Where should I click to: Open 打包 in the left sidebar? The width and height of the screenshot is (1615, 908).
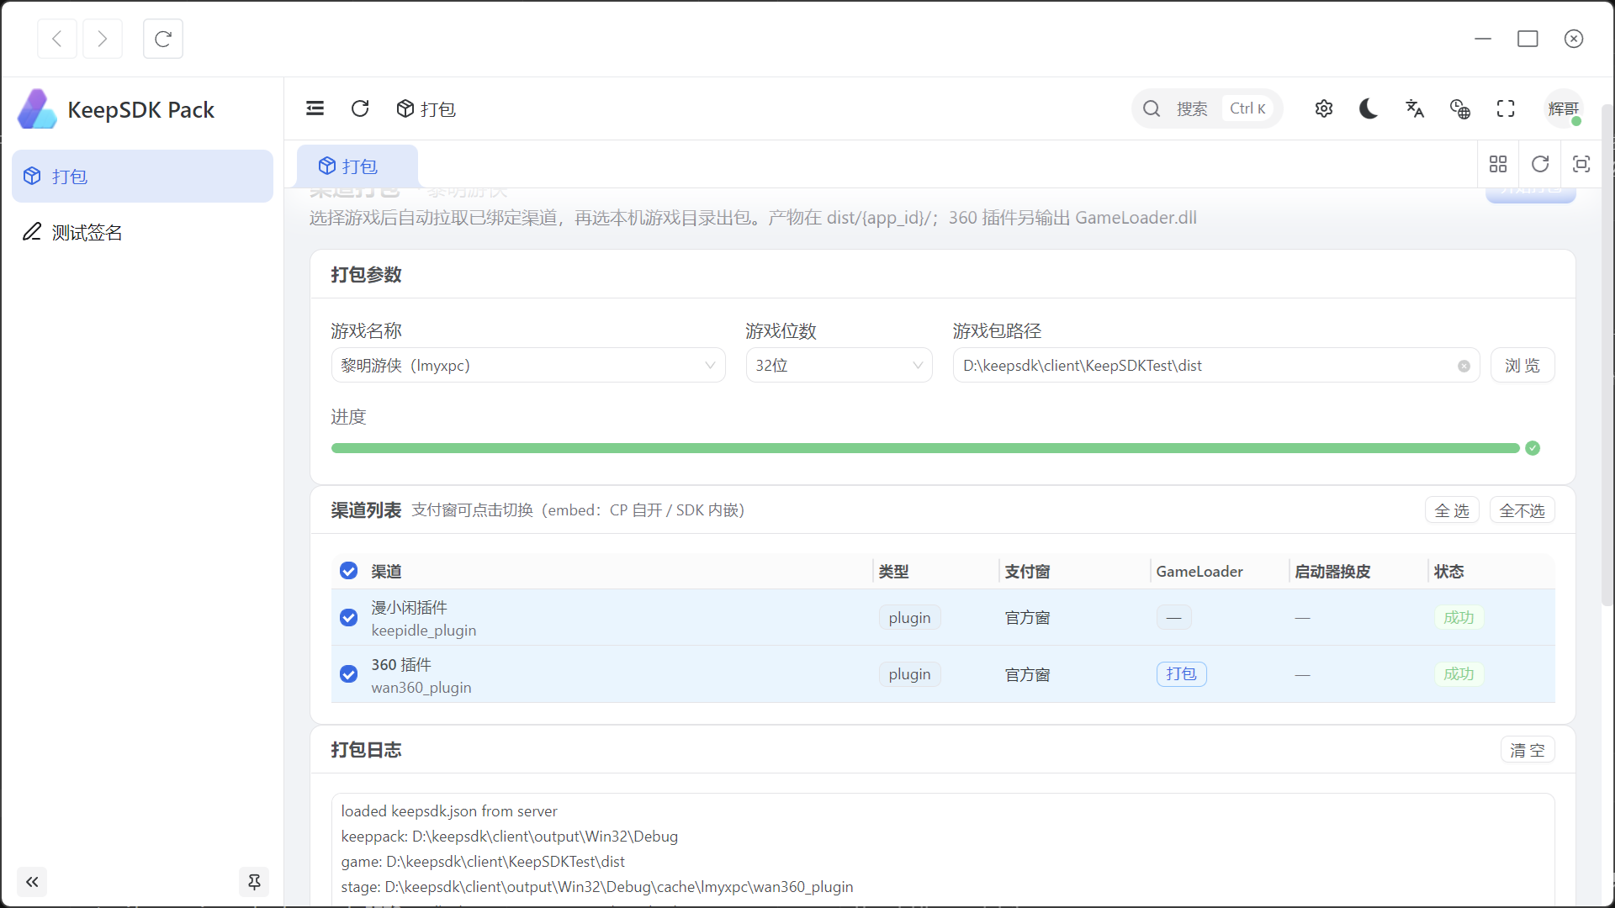pos(142,176)
